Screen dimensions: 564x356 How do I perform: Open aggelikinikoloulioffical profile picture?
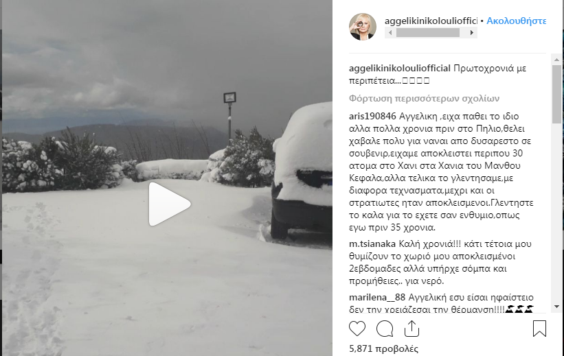click(x=363, y=27)
